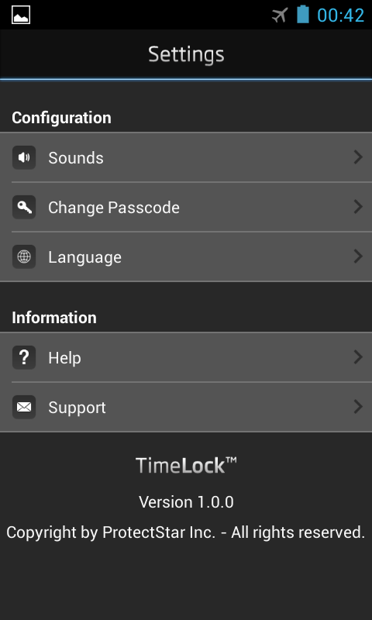Expand Support via the right chevron
372x620 pixels.
coord(358,406)
